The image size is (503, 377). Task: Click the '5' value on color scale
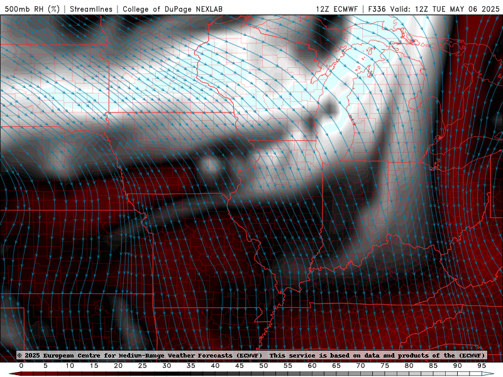(45, 366)
